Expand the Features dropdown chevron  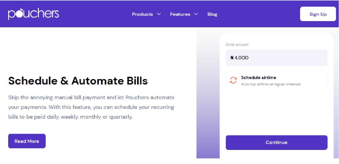(196, 14)
